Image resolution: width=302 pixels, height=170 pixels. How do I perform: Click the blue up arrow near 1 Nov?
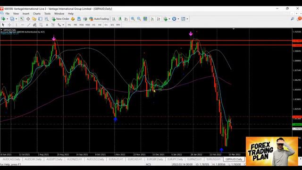[x=115, y=119]
